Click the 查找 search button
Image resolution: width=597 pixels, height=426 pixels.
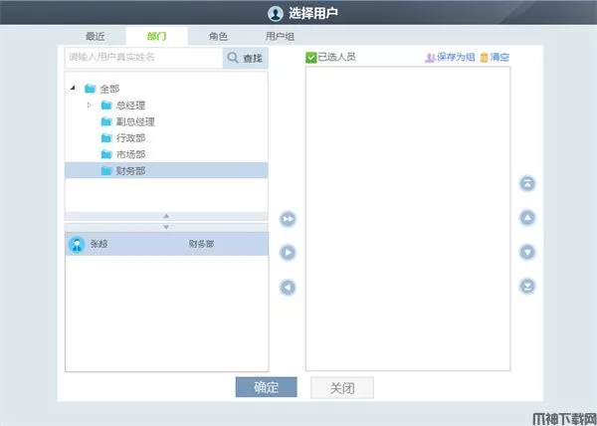tap(246, 58)
